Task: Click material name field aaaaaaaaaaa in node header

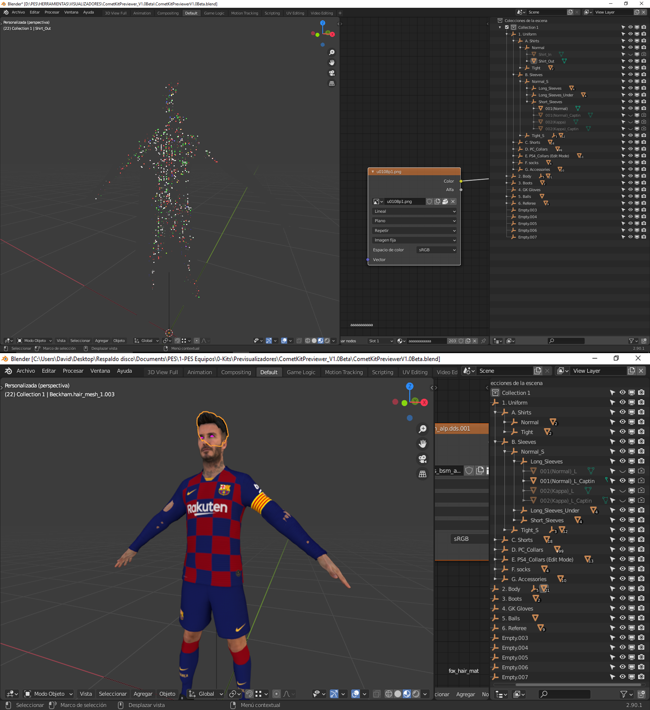Action: 426,341
